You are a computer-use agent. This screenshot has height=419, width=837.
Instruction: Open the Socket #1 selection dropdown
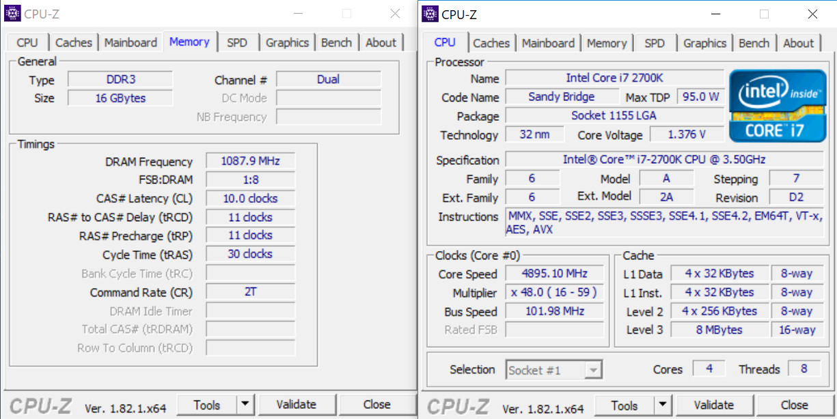(554, 370)
